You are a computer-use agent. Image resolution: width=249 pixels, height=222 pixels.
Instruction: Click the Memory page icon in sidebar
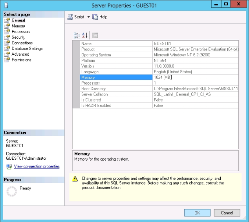7,26
